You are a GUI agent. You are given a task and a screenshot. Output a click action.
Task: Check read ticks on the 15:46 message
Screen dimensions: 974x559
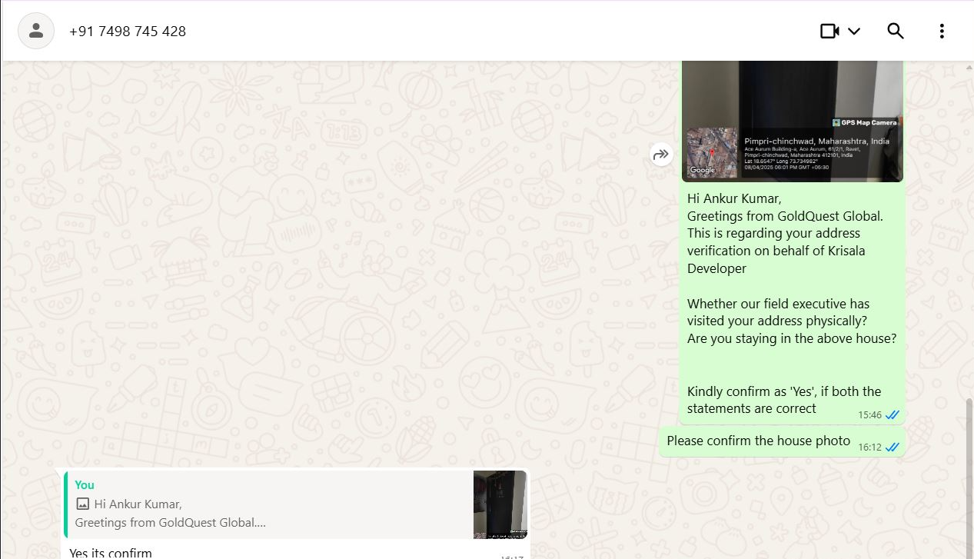tap(893, 415)
